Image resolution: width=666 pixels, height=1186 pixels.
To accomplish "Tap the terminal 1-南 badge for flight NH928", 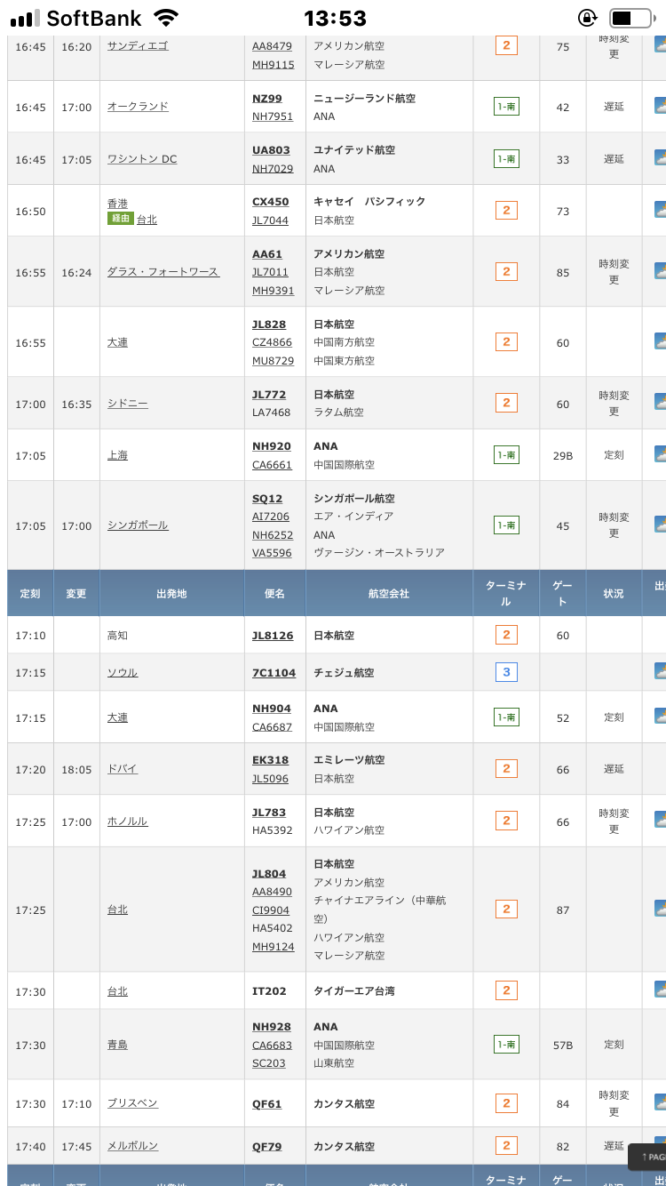I will [x=506, y=1045].
